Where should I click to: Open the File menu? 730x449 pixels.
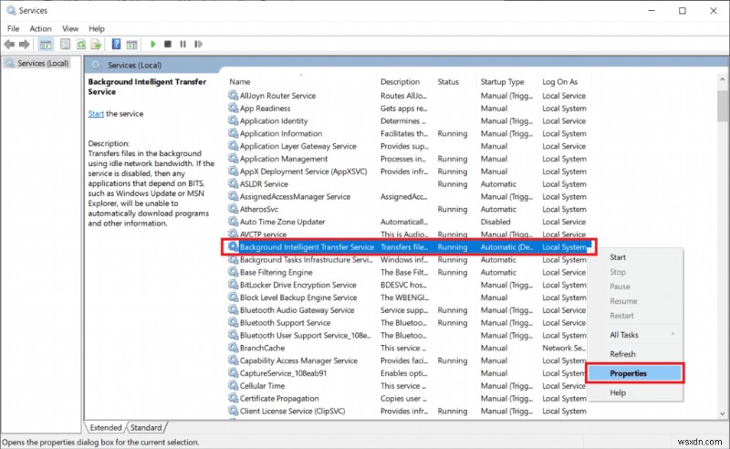tap(13, 28)
